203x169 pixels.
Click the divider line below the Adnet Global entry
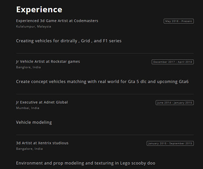[x=105, y=135]
